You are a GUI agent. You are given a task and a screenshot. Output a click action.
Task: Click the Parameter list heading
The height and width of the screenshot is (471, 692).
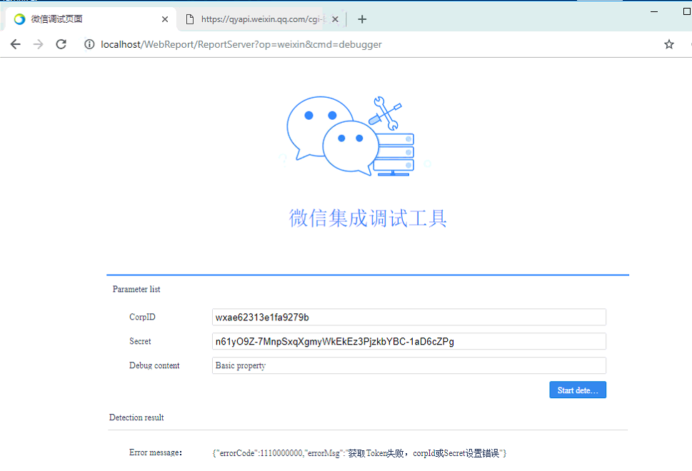click(x=136, y=289)
